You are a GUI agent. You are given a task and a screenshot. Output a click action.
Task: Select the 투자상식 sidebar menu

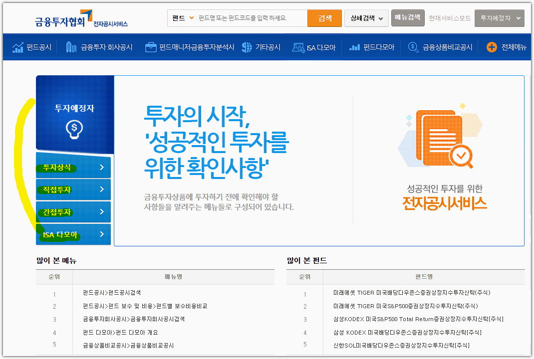pos(73,167)
